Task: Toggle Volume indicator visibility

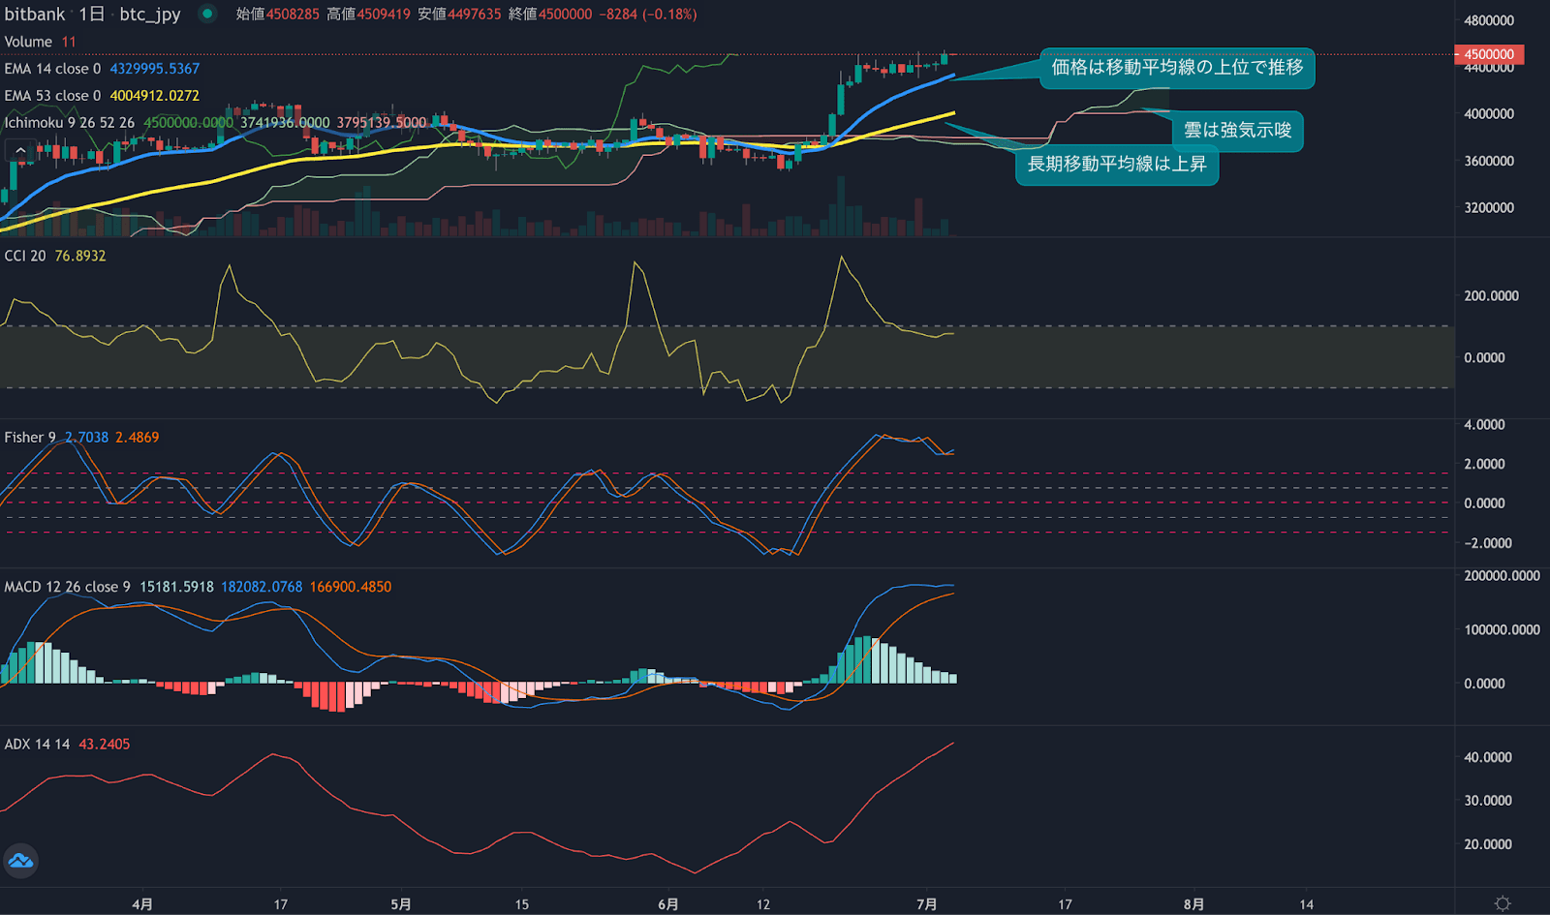Action: point(30,42)
